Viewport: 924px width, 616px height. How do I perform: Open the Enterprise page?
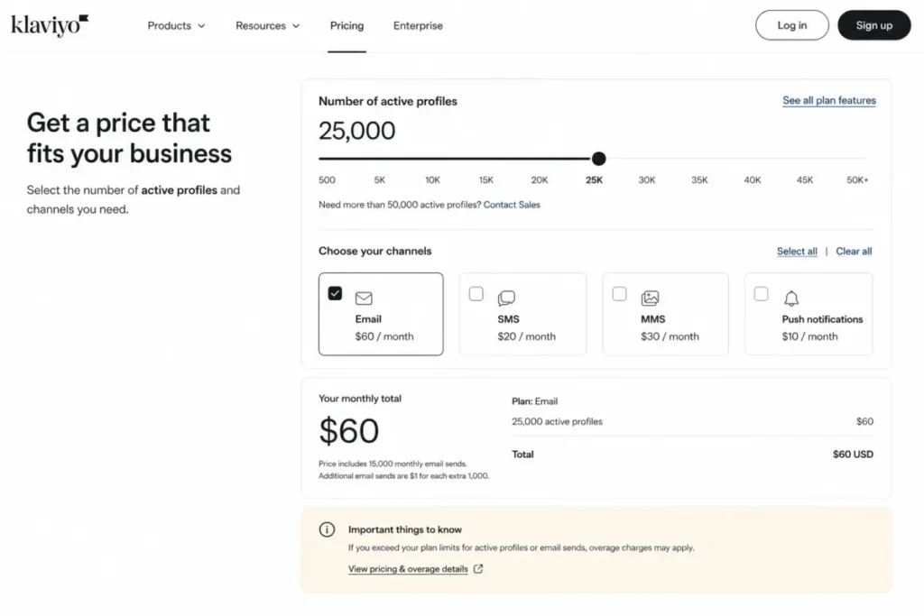click(x=418, y=25)
